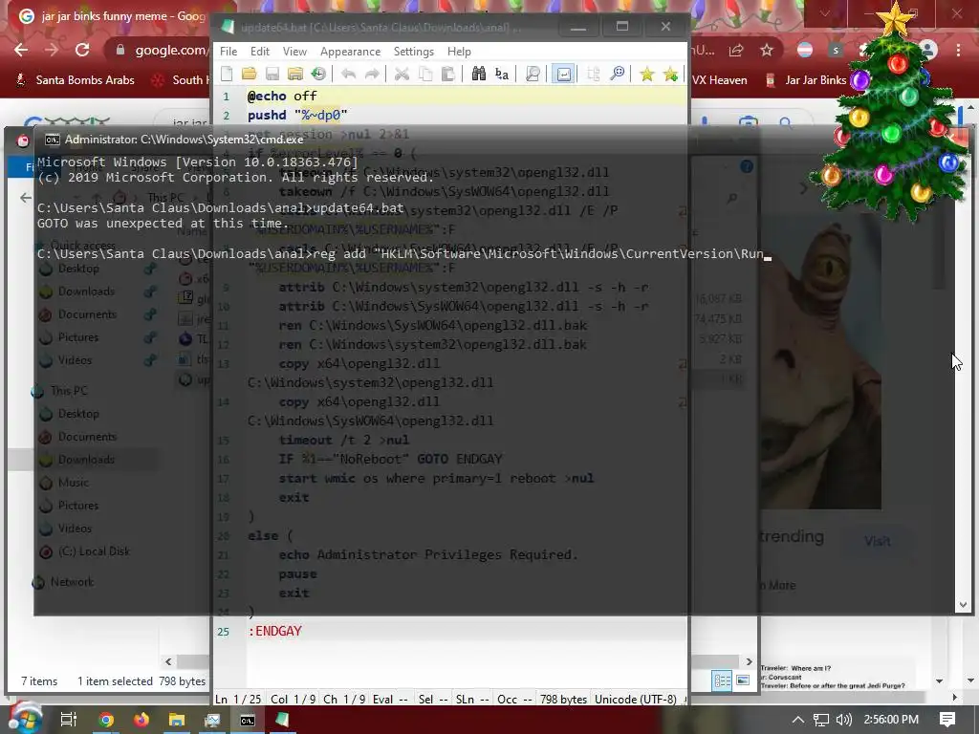The height and width of the screenshot is (734, 979).
Task: Click the Copy icon in Notepad3 toolbar
Action: (425, 75)
